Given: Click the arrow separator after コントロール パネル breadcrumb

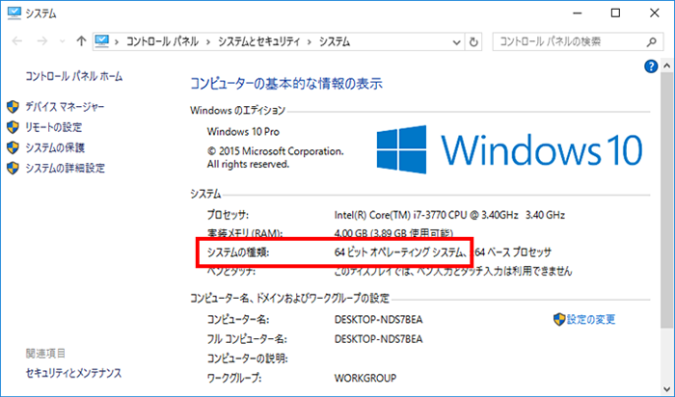Looking at the screenshot, I should (x=208, y=42).
